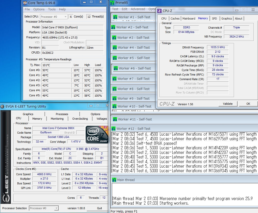Screen dimensions: 258x213
Task: Click the Worker #1 Self-Test window icon
Action: 115,17
